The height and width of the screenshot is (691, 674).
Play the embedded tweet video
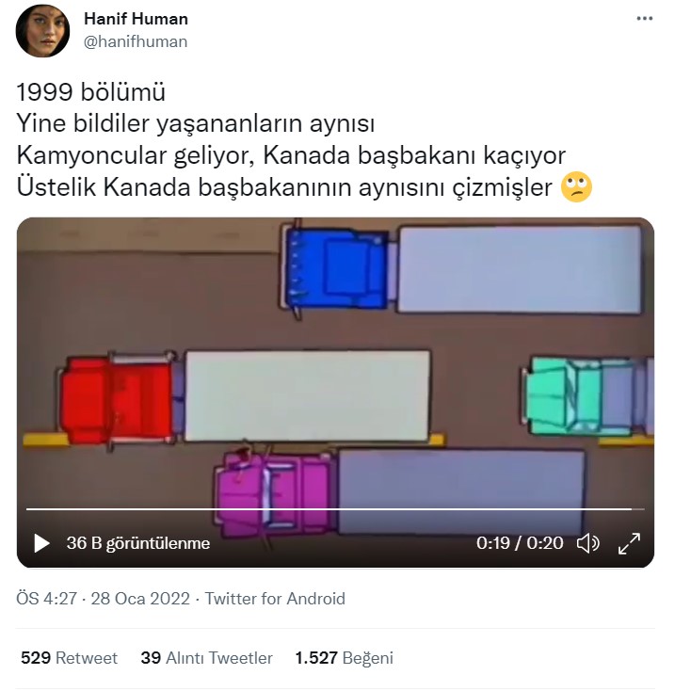coord(41,543)
